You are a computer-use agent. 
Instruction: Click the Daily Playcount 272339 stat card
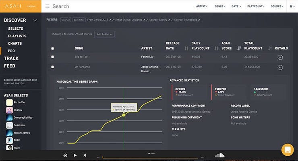pyautogui.click(x=190, y=92)
